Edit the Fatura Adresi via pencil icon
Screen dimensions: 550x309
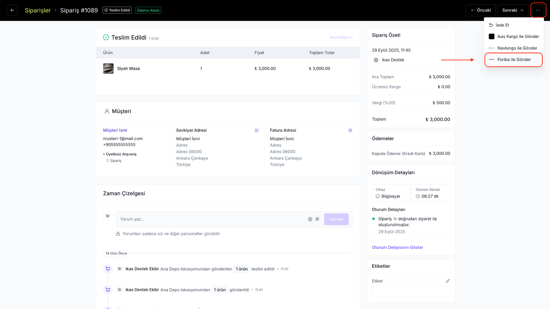[350, 130]
